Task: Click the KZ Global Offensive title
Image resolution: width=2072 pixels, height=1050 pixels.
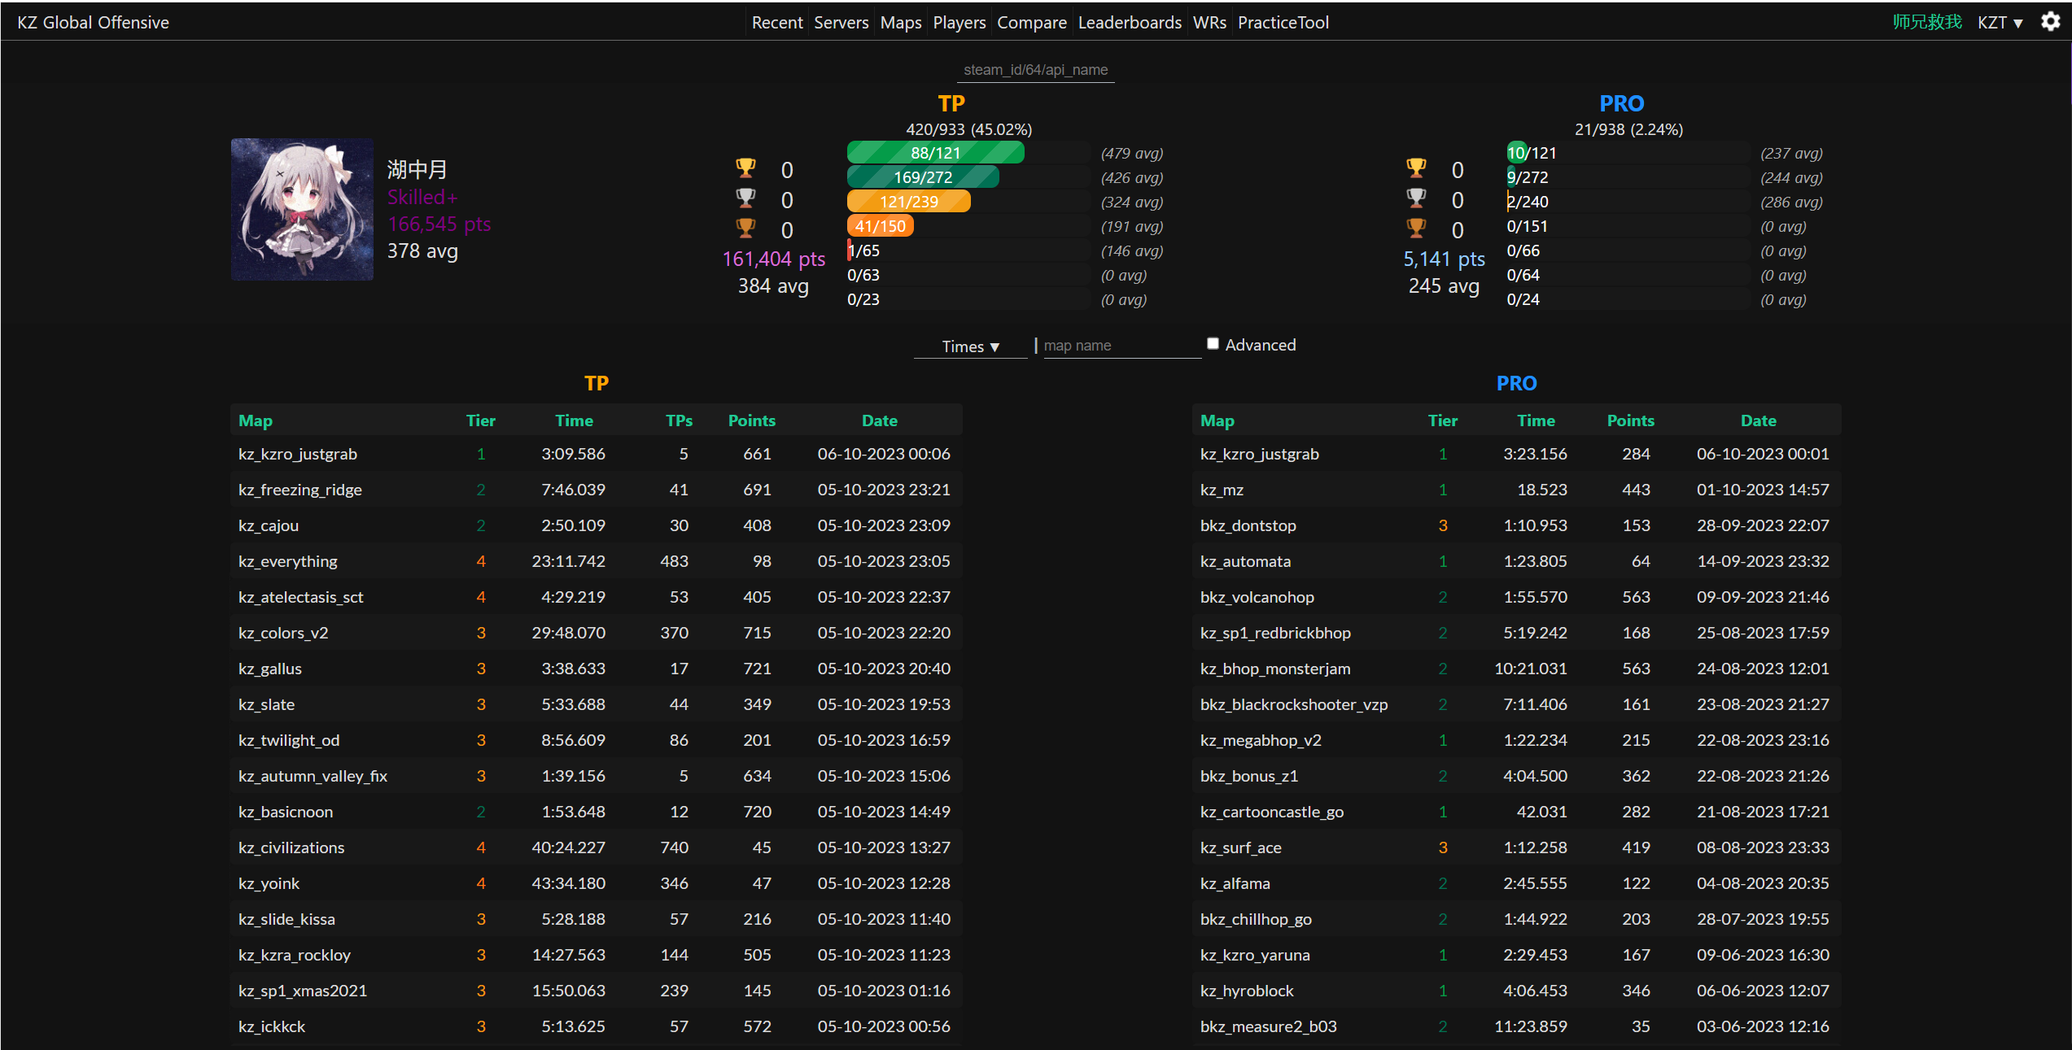Action: (x=93, y=23)
